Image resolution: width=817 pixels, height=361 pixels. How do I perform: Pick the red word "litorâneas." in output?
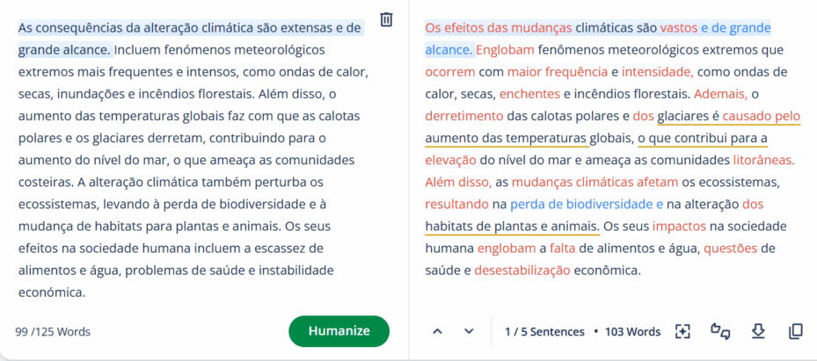click(x=764, y=160)
